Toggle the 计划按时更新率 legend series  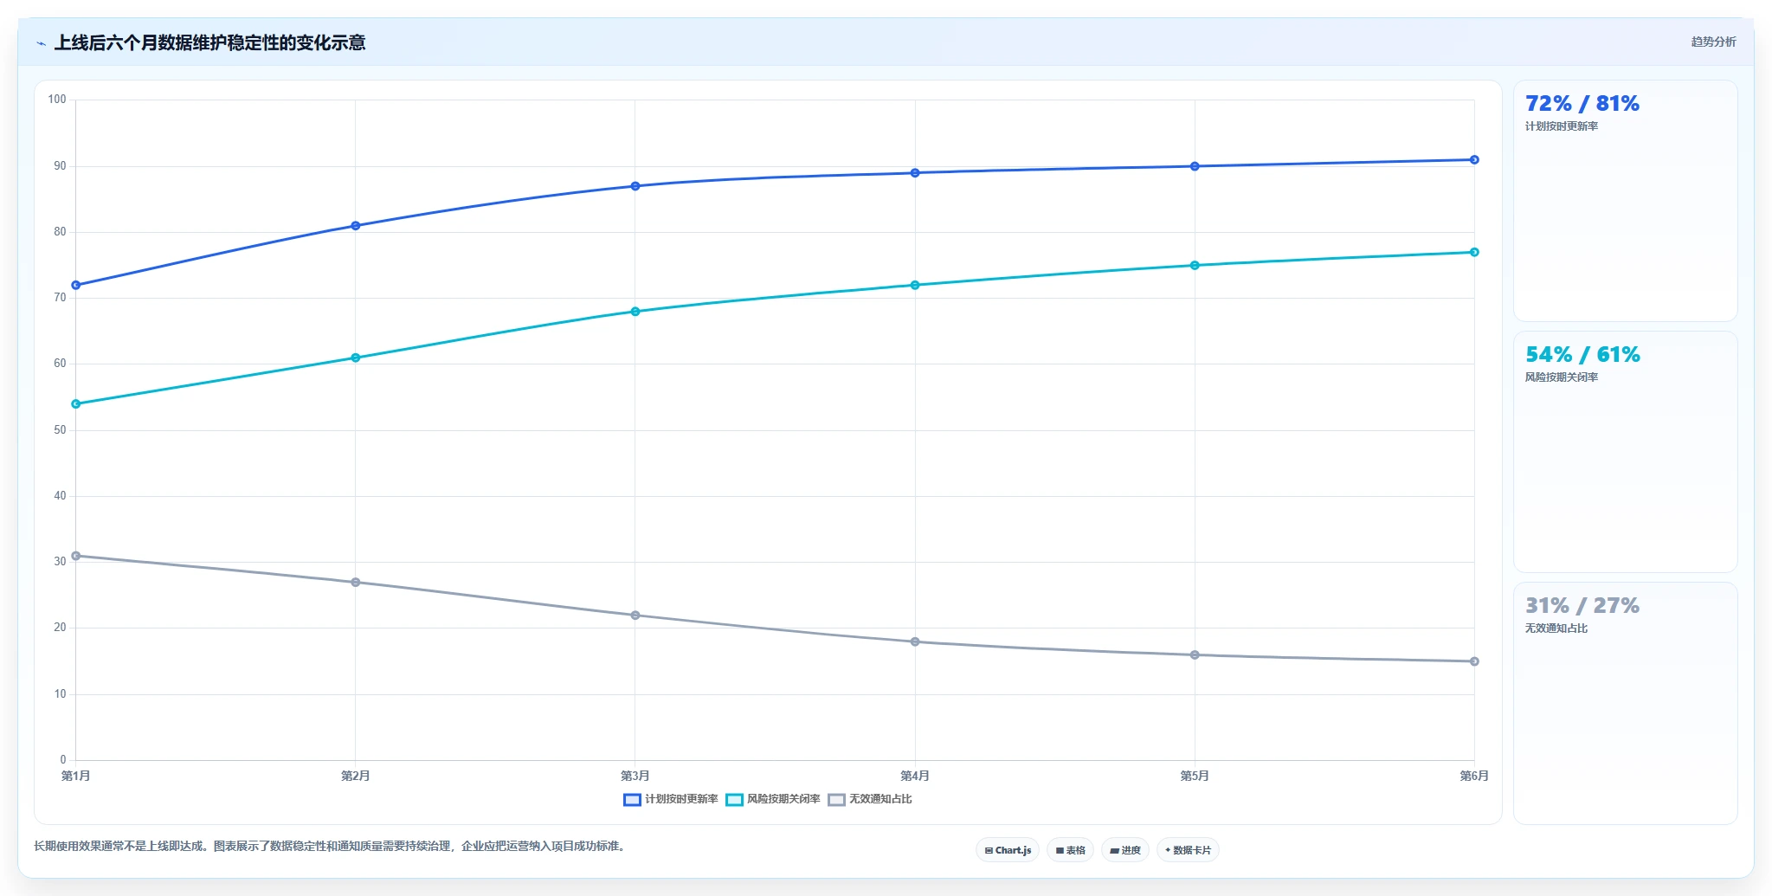tap(671, 799)
